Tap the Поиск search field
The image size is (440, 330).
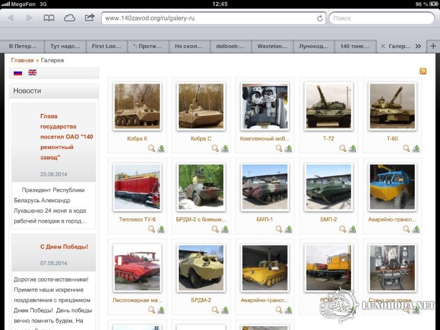382,18
